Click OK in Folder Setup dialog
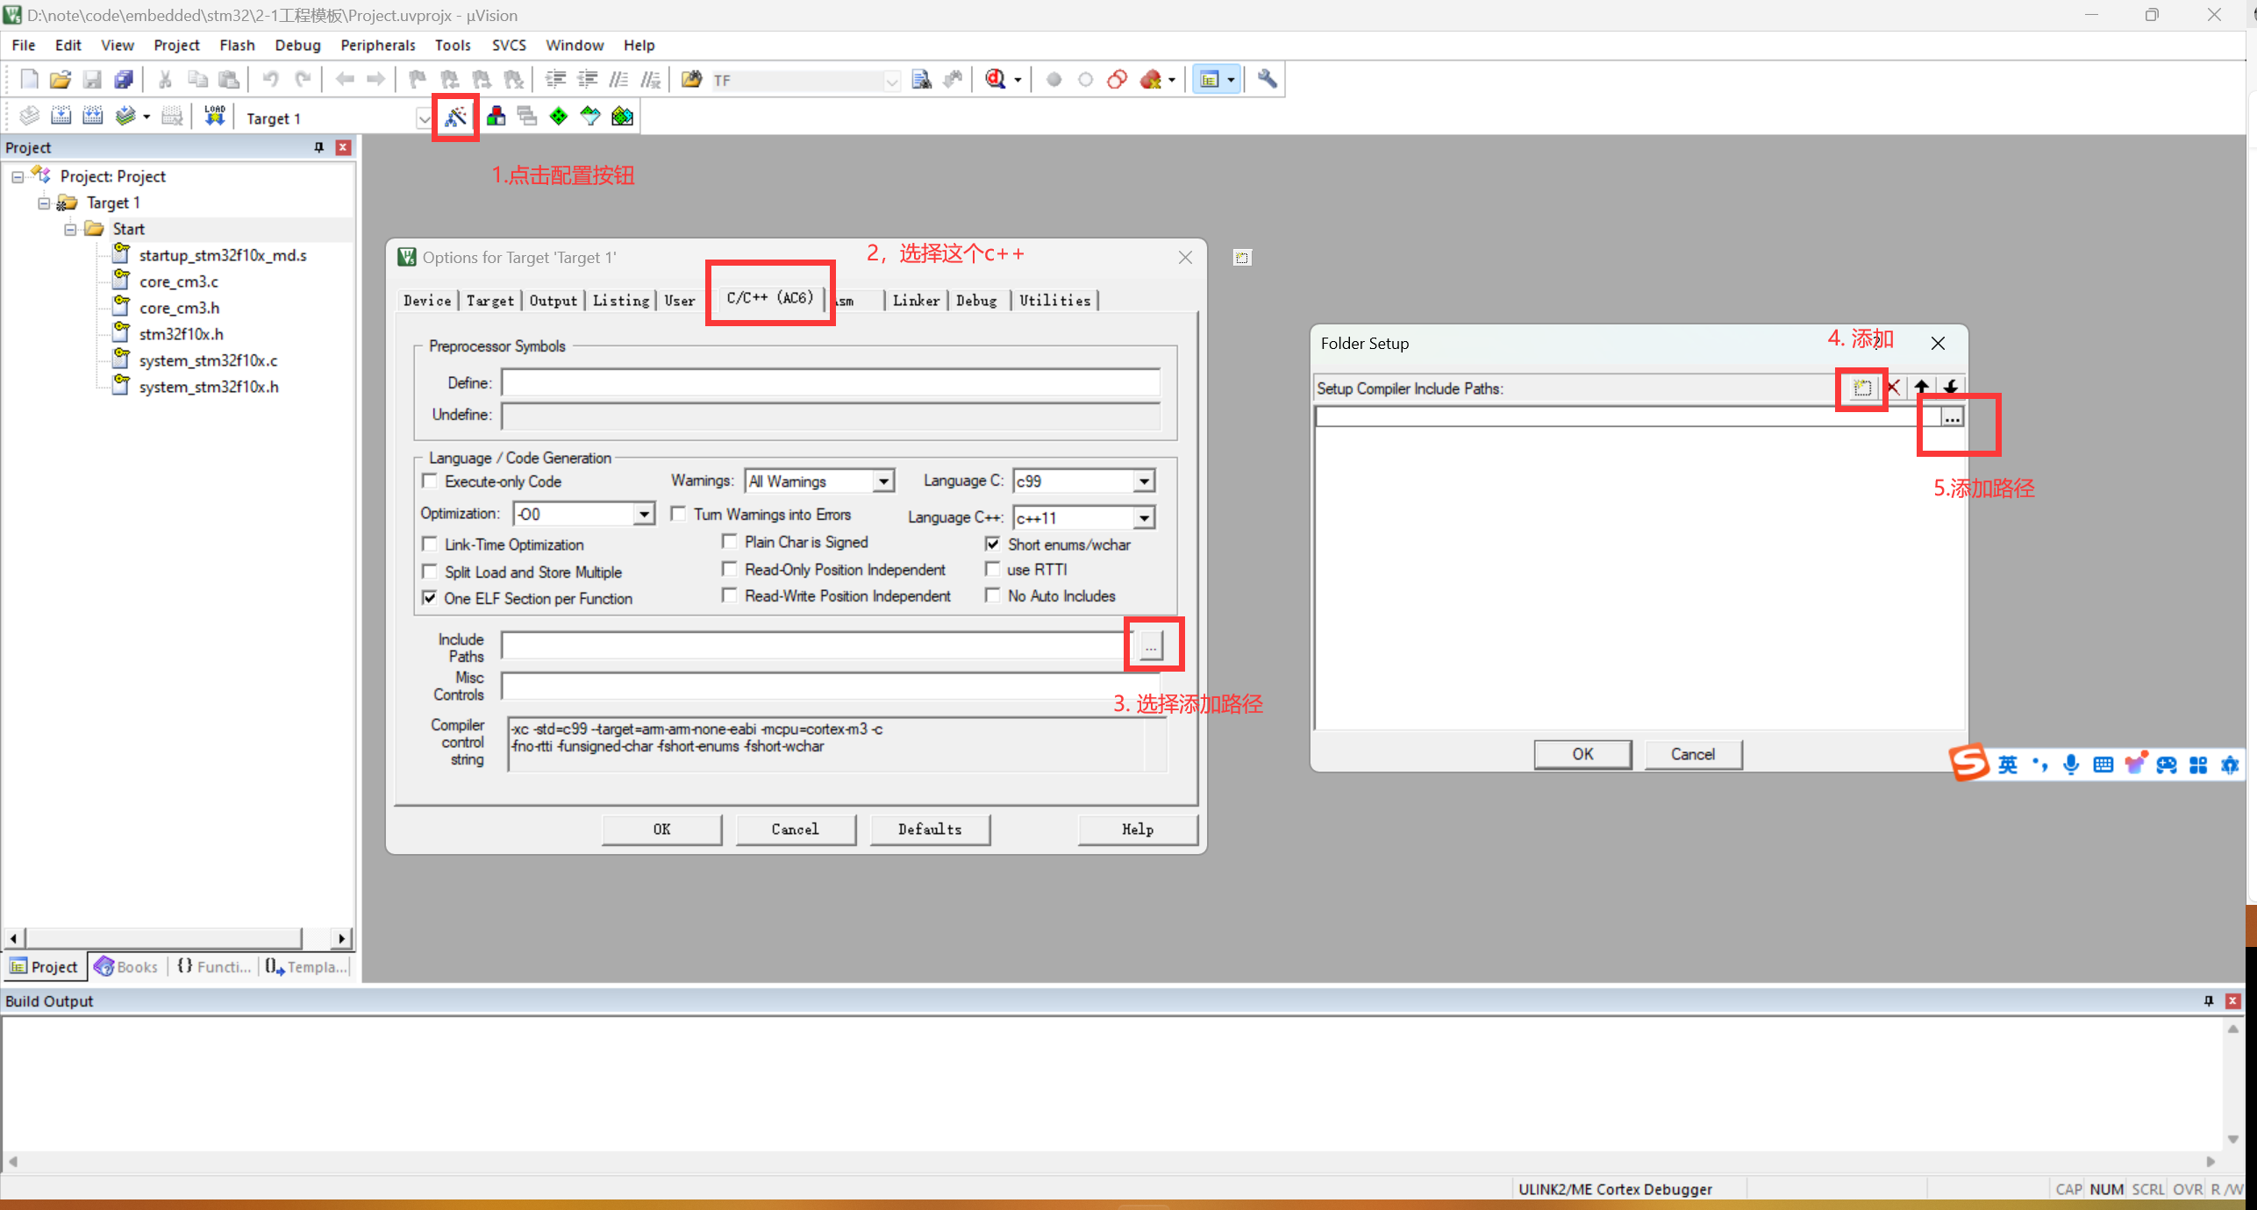This screenshot has width=2257, height=1210. 1582,754
